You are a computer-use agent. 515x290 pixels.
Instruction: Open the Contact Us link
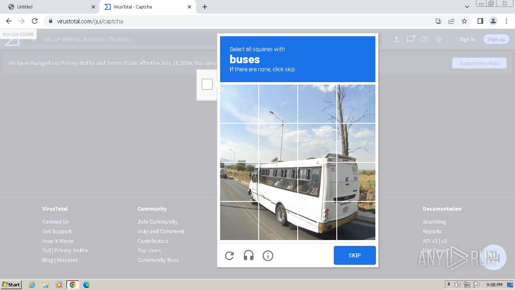click(56, 222)
